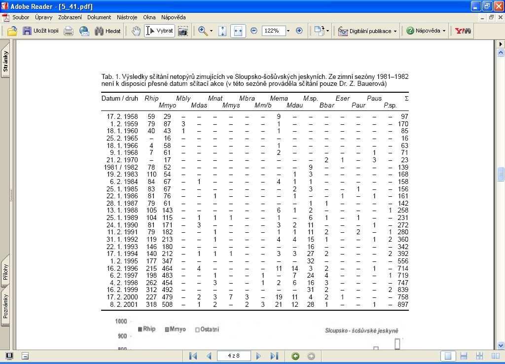Click table date 17. 2. 1958
The height and width of the screenshot is (364, 505).
click(x=122, y=116)
